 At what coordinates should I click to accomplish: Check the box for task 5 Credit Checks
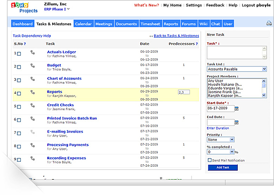coord(19,107)
